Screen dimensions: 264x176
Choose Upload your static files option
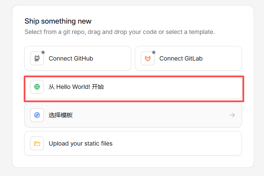point(133,143)
